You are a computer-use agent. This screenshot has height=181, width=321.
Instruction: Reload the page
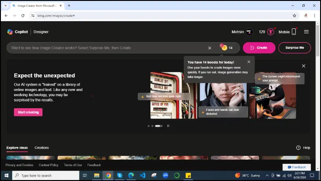point(23,16)
